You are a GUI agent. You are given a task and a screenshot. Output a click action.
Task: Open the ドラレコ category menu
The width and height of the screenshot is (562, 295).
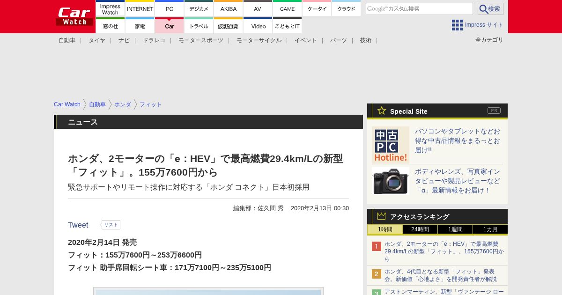[x=154, y=40]
